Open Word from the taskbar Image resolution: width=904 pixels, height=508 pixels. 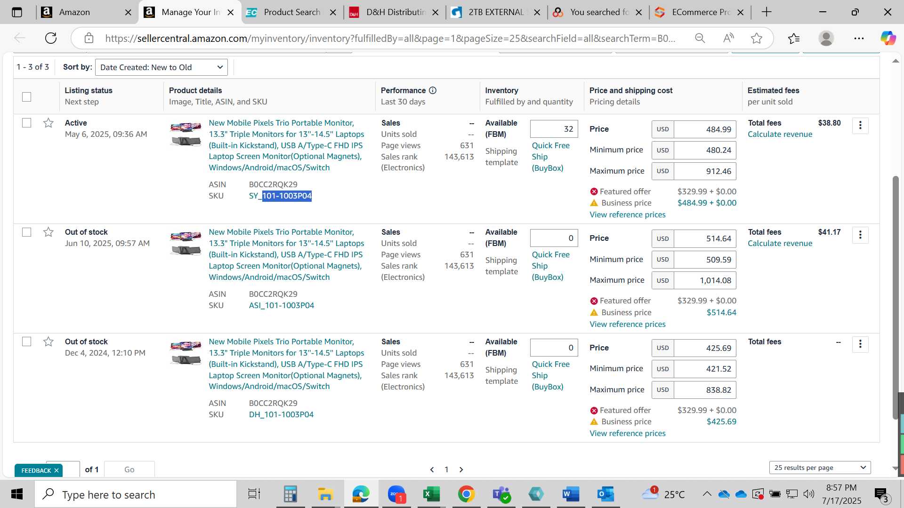pos(570,494)
